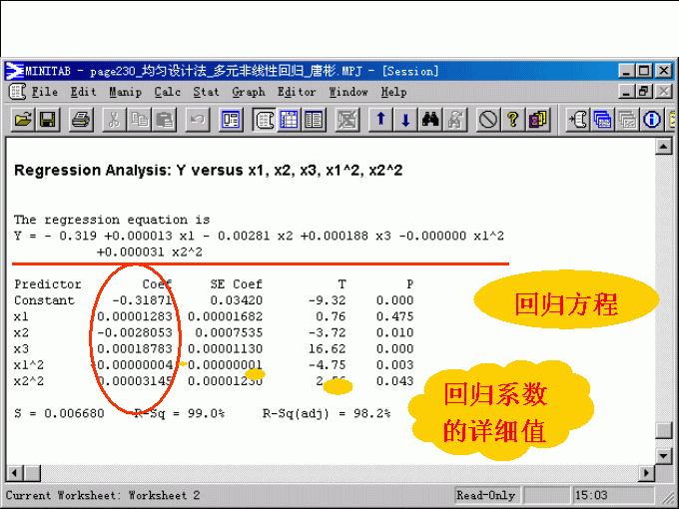Image resolution: width=679 pixels, height=509 pixels.
Task: Click the Print Window printer icon
Action: [82, 120]
